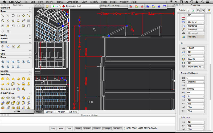213x133 pixels.
Task: Select the Box modeling tool
Action: tap(3, 79)
